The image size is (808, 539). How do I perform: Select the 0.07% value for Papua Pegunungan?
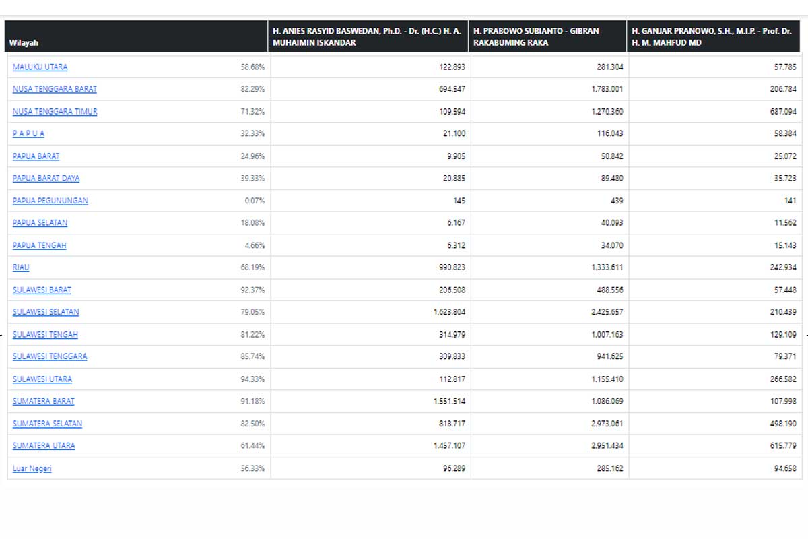pos(255,201)
